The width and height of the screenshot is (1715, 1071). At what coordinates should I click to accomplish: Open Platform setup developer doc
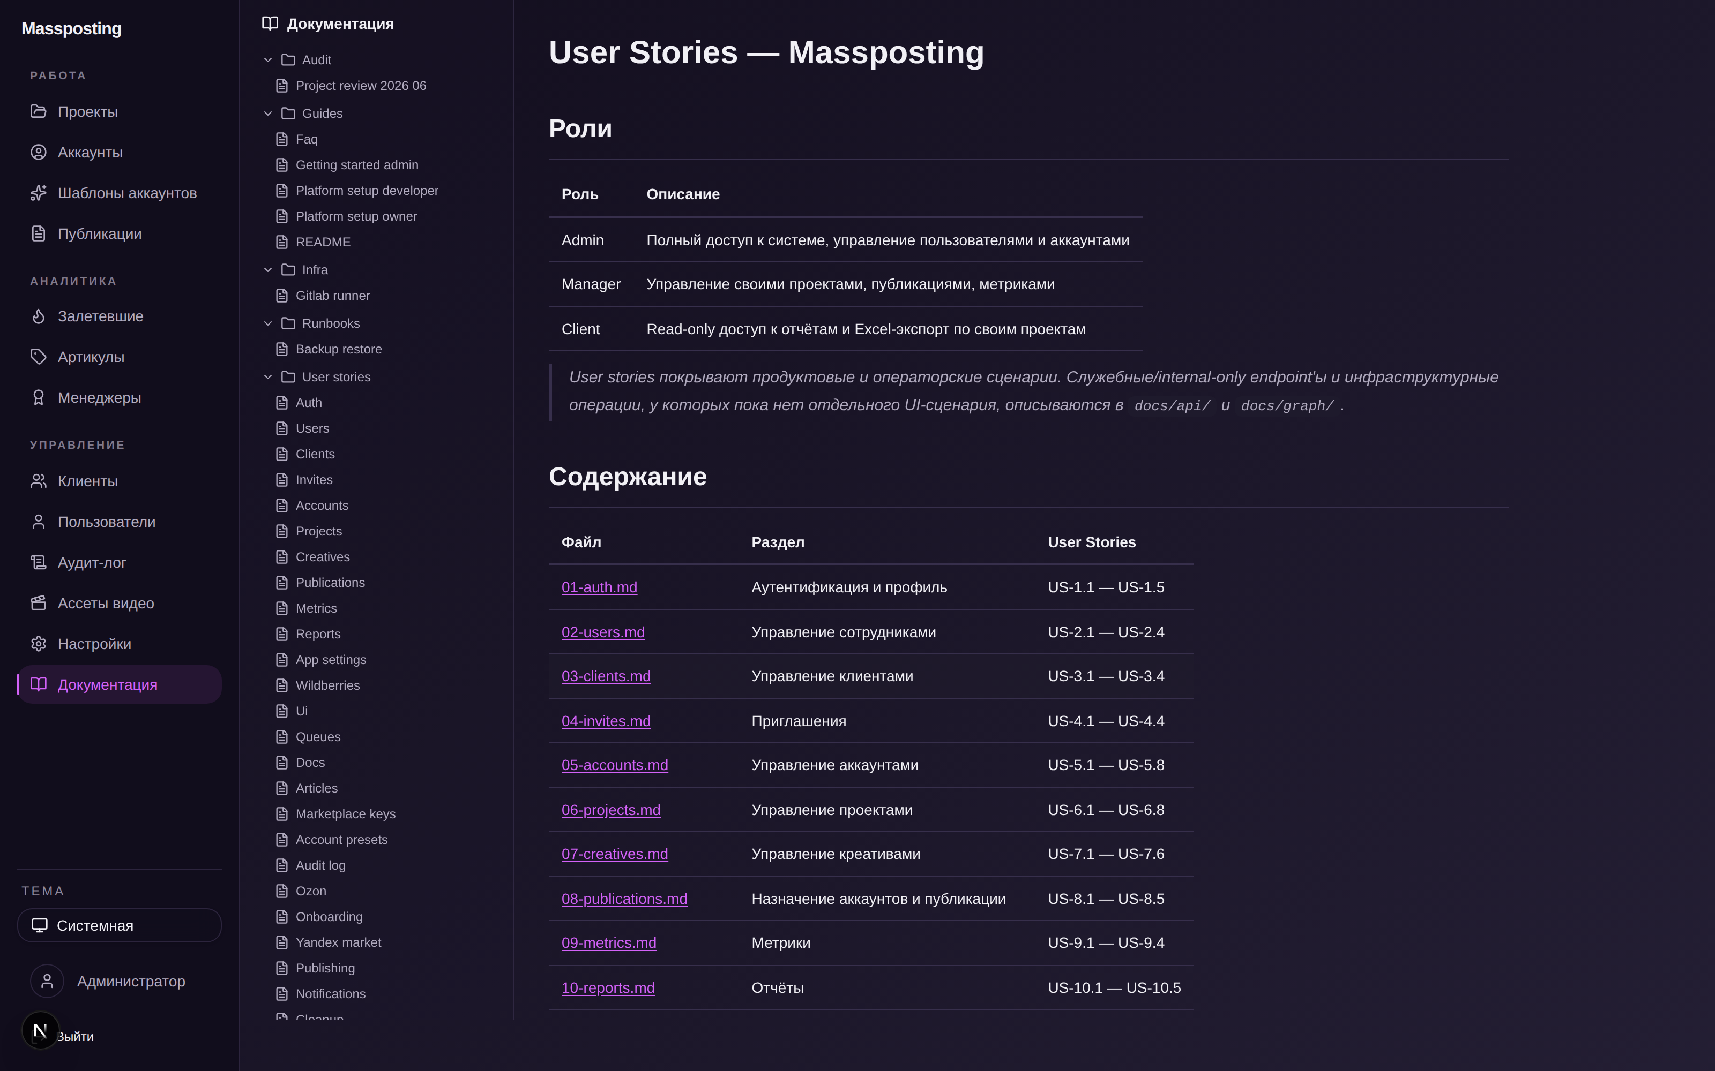(367, 191)
